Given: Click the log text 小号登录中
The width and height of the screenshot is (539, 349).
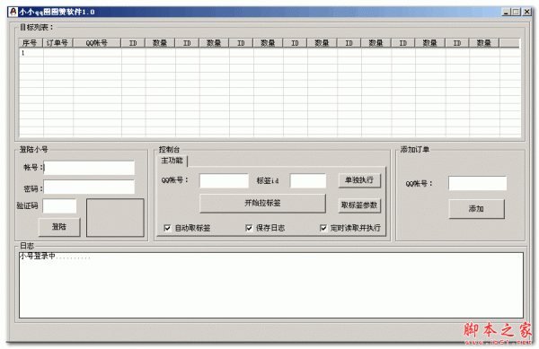Looking at the screenshot, I should tap(37, 257).
